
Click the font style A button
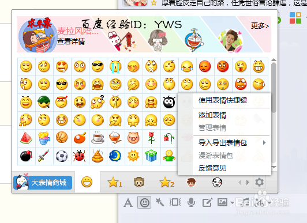tap(128, 202)
